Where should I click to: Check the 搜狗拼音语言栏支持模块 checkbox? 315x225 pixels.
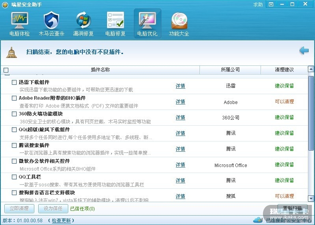click(x=14, y=193)
